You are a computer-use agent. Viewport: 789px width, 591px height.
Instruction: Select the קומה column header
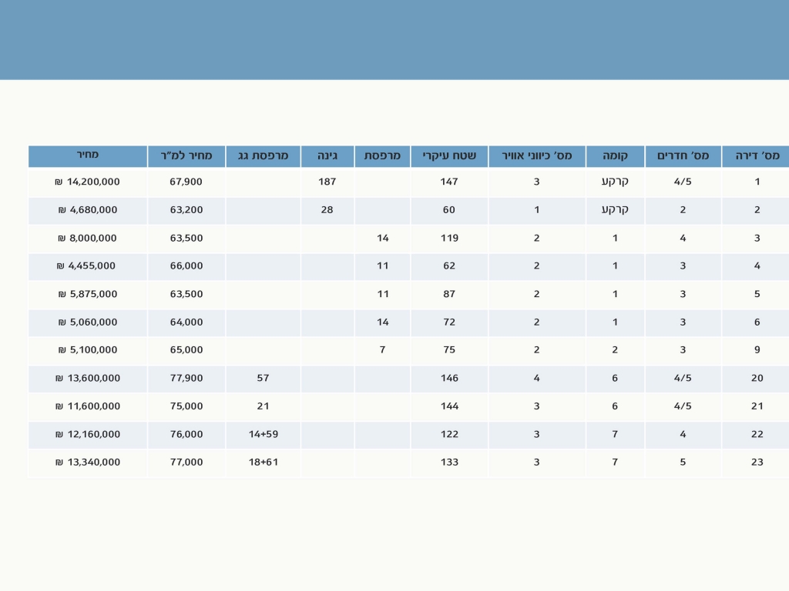pos(615,156)
